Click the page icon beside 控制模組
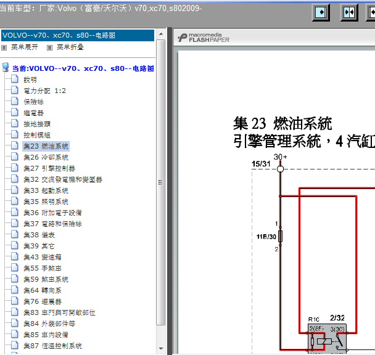The height and width of the screenshot is (355, 375). coord(15,134)
